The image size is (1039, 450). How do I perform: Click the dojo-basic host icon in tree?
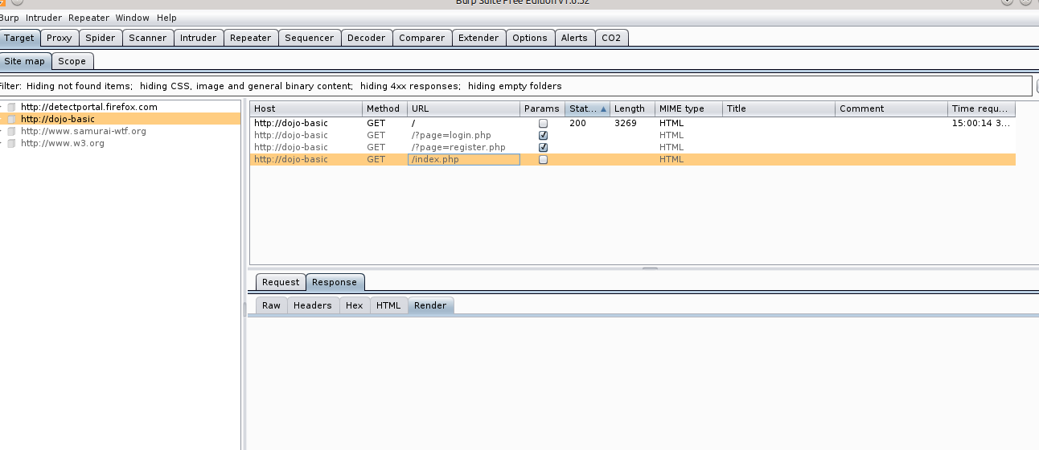[12, 119]
